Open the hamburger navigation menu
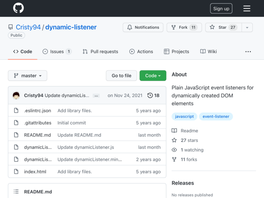 pyautogui.click(x=247, y=8)
